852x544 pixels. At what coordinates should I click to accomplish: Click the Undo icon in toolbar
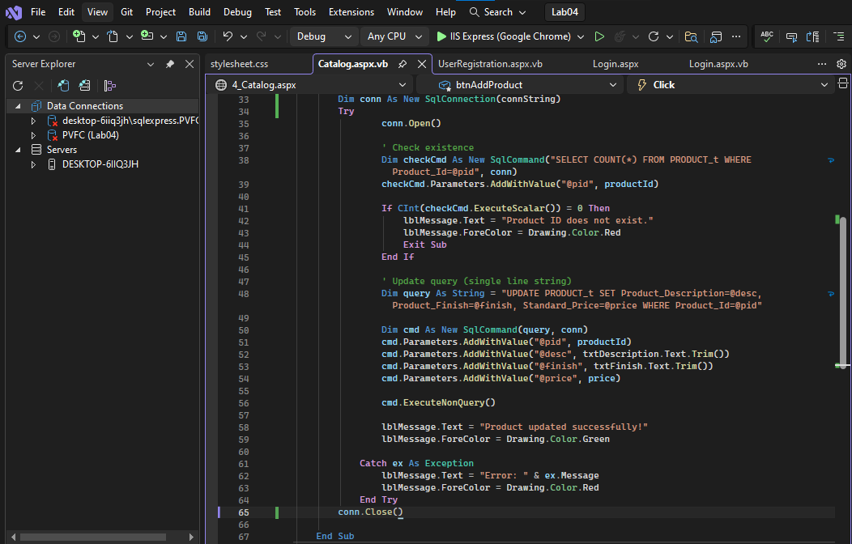click(x=228, y=36)
